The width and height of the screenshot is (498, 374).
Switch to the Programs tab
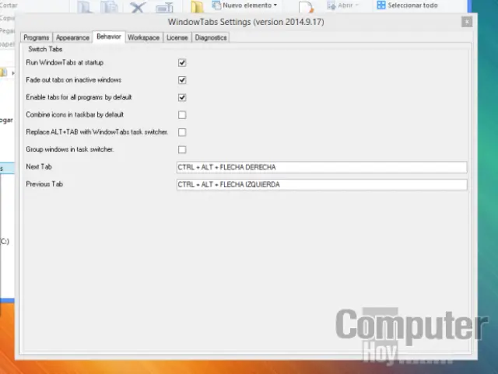37,37
